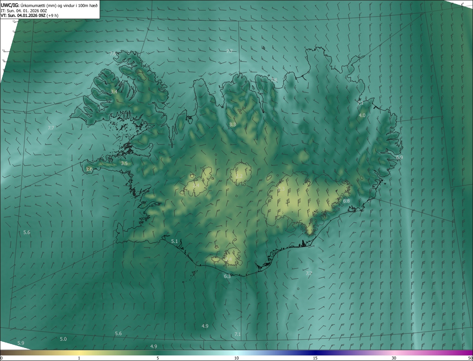
Task: Pick the magenta colorbar end above 50
Action: pos(469,353)
